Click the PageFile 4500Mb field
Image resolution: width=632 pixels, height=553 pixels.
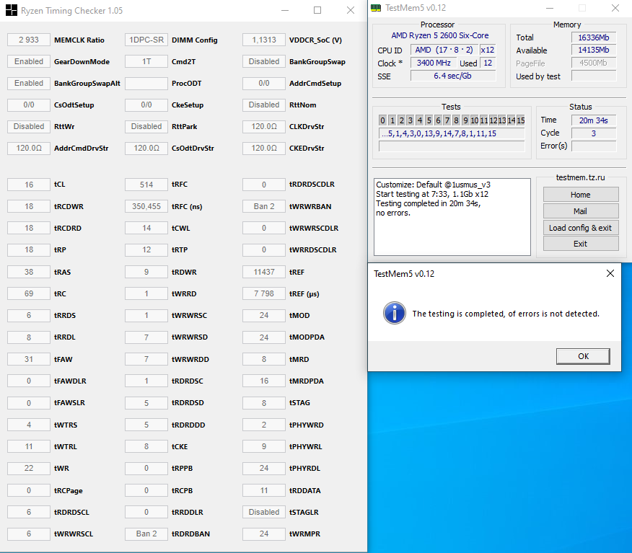point(594,63)
